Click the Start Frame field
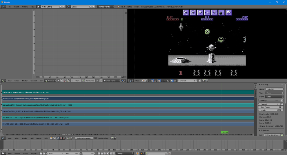Image resolution: width=287 pixels, height=155 pixels. point(271,107)
